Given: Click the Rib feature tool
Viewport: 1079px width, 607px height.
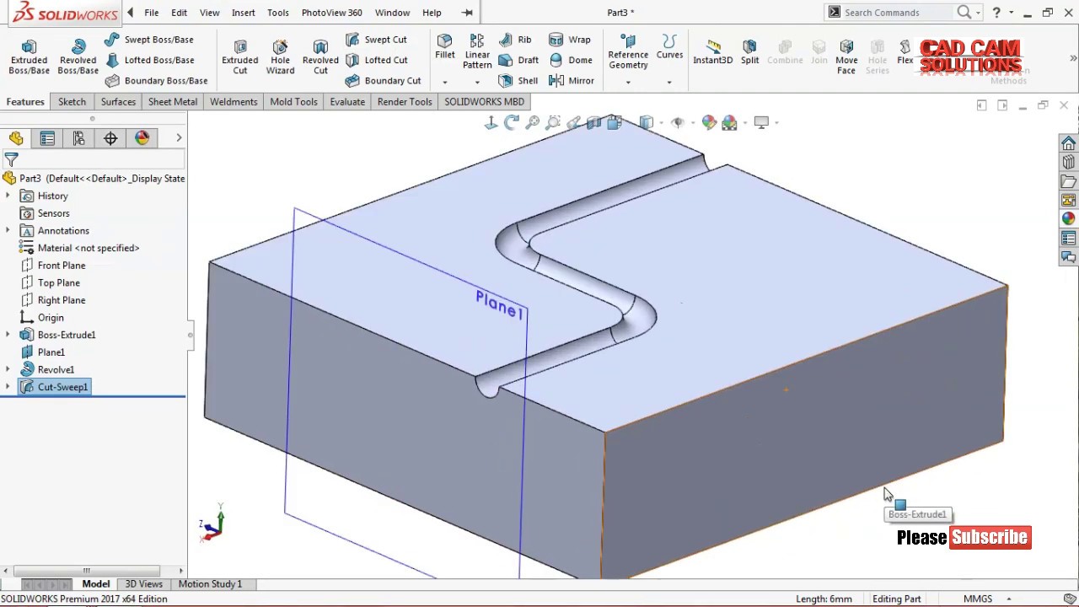Looking at the screenshot, I should [514, 40].
